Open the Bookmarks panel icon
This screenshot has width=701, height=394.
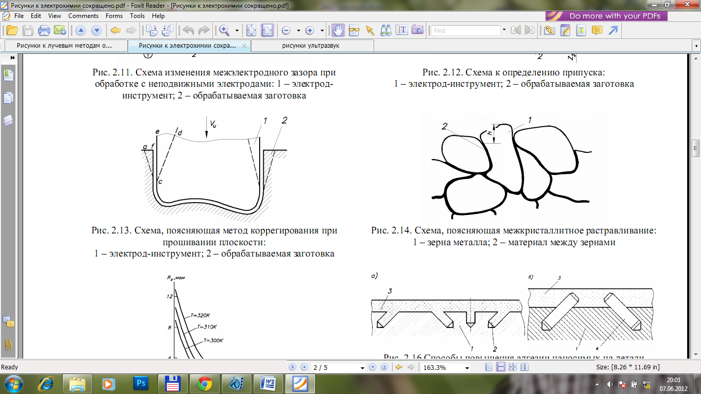pos(8,75)
